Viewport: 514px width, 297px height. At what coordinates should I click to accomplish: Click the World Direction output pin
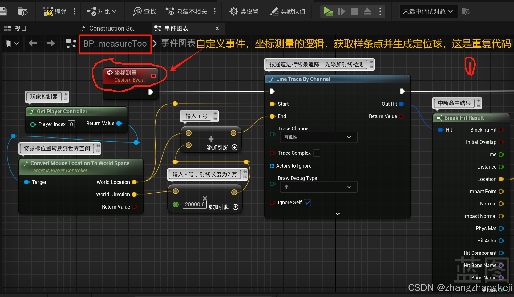[135, 194]
